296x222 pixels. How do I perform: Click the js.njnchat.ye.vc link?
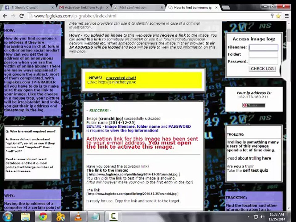click(117, 82)
